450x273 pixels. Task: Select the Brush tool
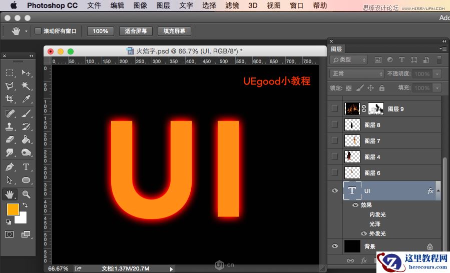(x=26, y=113)
